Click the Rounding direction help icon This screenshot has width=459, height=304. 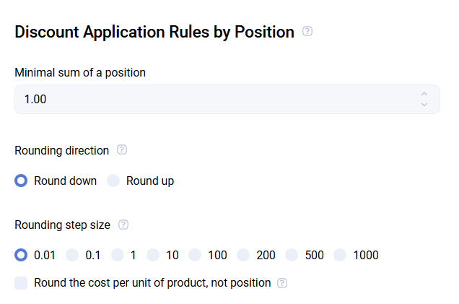pos(122,150)
